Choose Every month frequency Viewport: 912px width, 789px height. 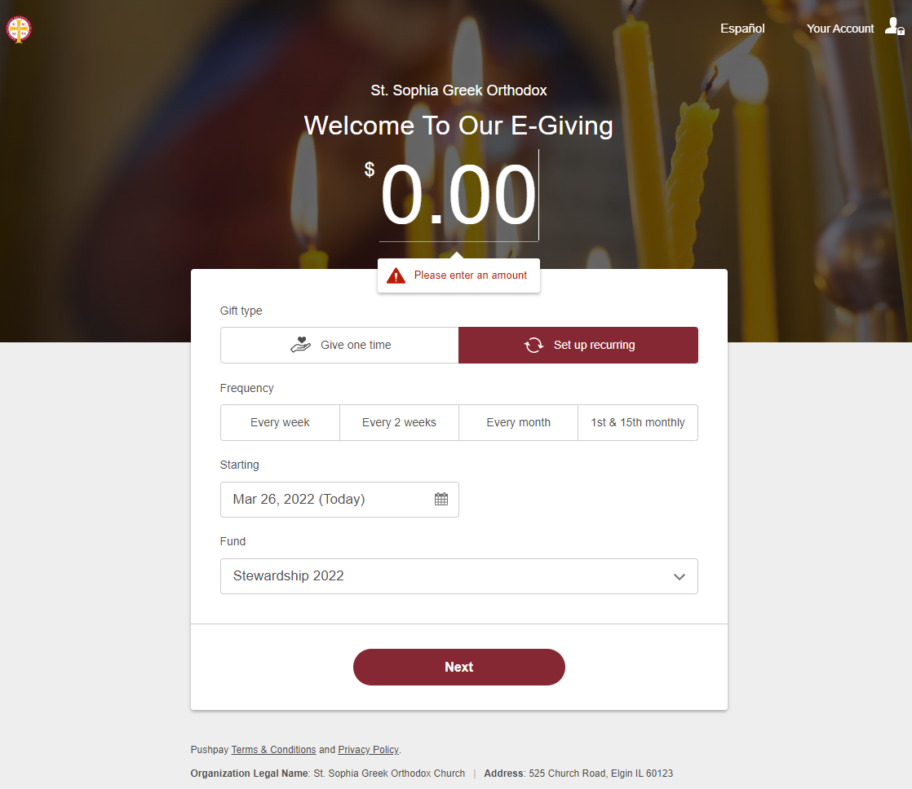pos(518,422)
